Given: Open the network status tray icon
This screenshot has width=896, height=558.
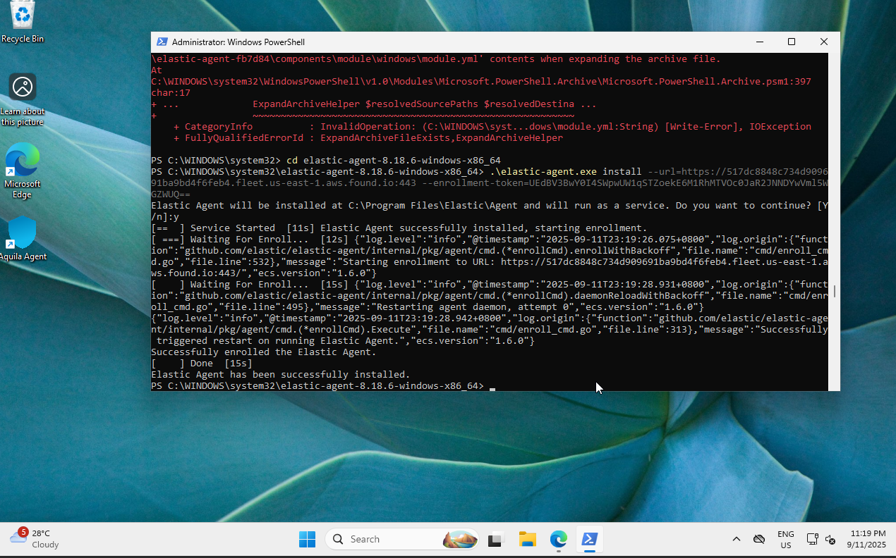Looking at the screenshot, I should click(x=812, y=539).
